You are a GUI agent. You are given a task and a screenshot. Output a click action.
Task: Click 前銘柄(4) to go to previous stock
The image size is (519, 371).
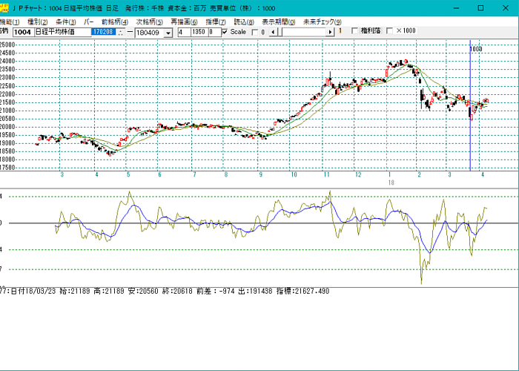click(115, 22)
